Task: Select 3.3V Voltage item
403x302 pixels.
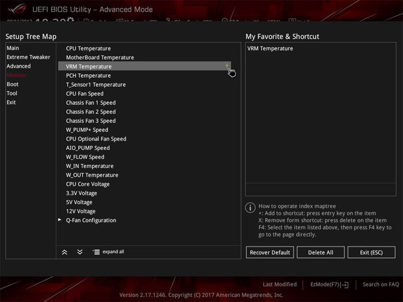Action: point(81,193)
